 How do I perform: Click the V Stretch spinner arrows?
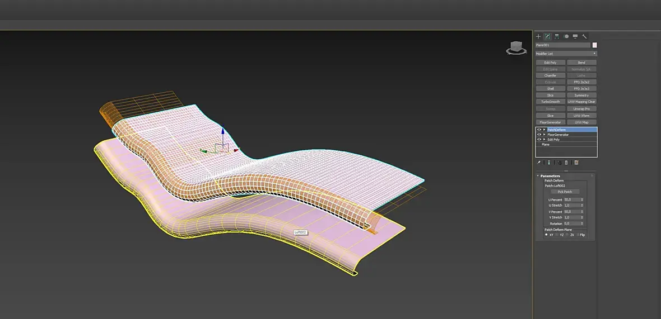point(582,217)
